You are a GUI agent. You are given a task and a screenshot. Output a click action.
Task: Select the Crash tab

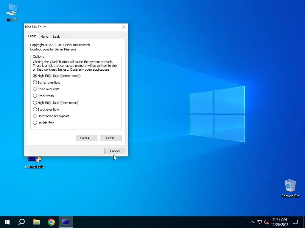[32, 36]
